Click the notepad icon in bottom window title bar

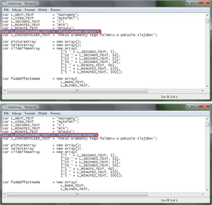(x=4, y=107)
